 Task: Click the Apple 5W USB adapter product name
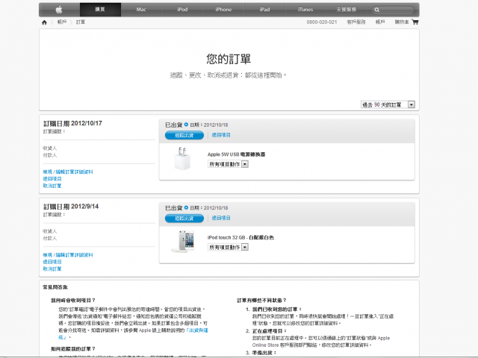pyautogui.click(x=236, y=154)
